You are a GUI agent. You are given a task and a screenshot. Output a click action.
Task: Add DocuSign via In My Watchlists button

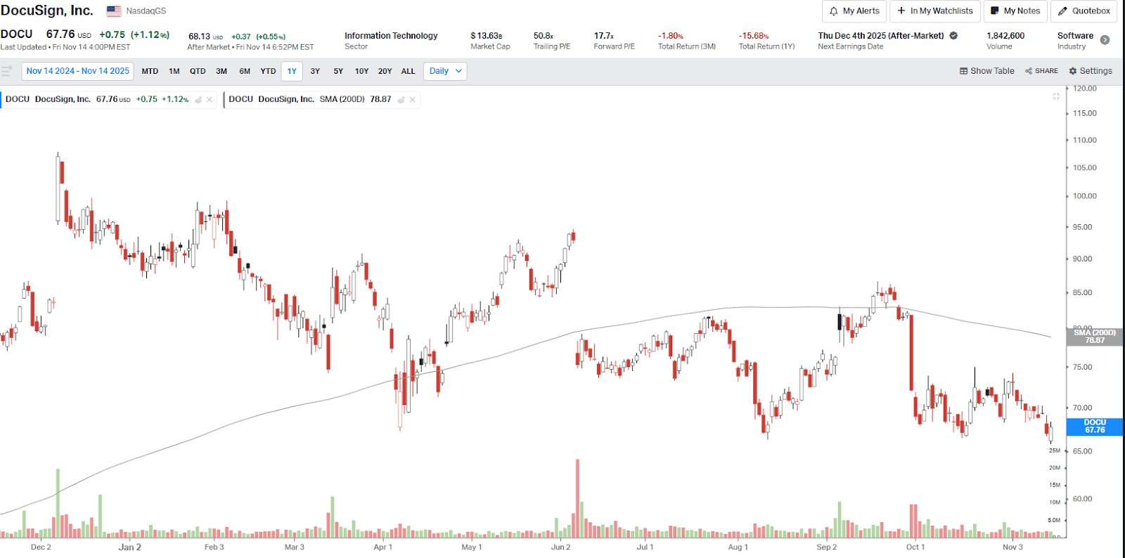coord(935,11)
